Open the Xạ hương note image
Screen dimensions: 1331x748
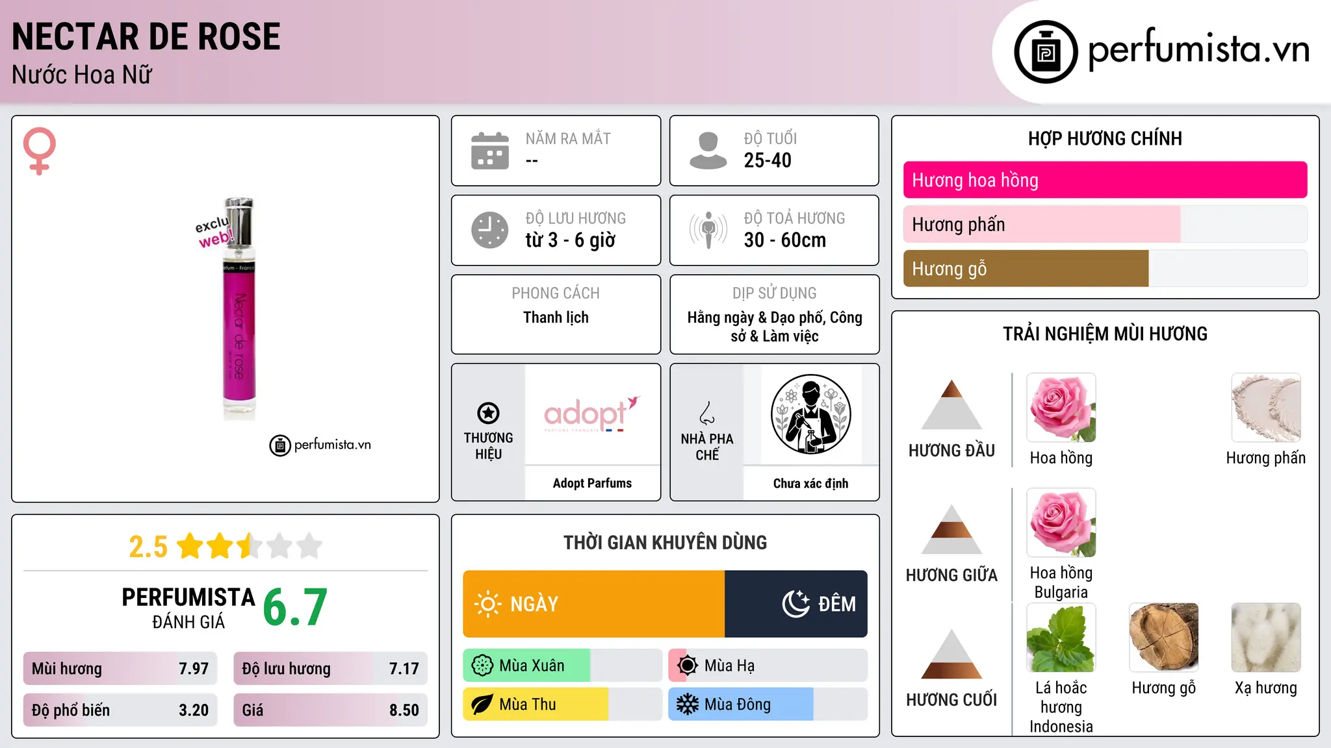tap(1266, 638)
